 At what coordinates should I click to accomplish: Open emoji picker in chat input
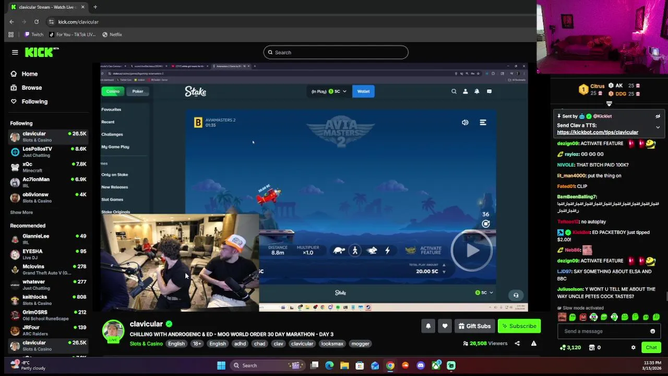(652, 331)
